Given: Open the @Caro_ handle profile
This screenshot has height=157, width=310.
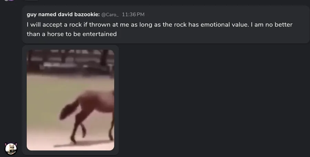Looking at the screenshot, I should (110, 14).
